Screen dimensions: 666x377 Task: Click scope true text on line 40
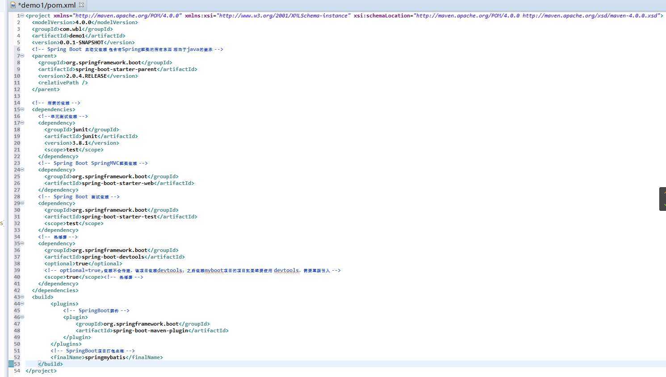[x=72, y=277]
